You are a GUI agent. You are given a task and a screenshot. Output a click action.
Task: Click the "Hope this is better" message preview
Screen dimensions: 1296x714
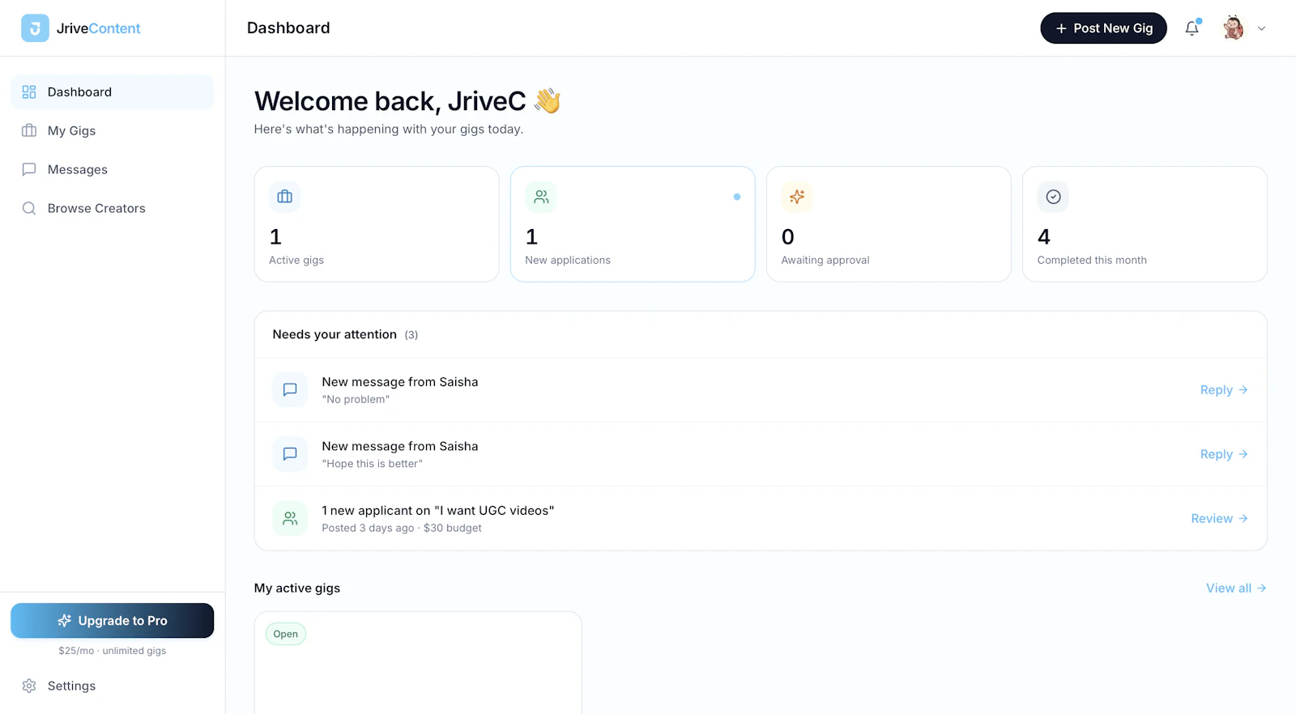click(373, 464)
